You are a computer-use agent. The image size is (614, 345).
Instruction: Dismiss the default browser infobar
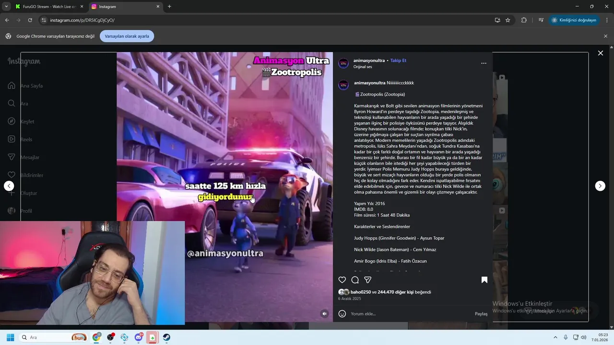point(605,36)
